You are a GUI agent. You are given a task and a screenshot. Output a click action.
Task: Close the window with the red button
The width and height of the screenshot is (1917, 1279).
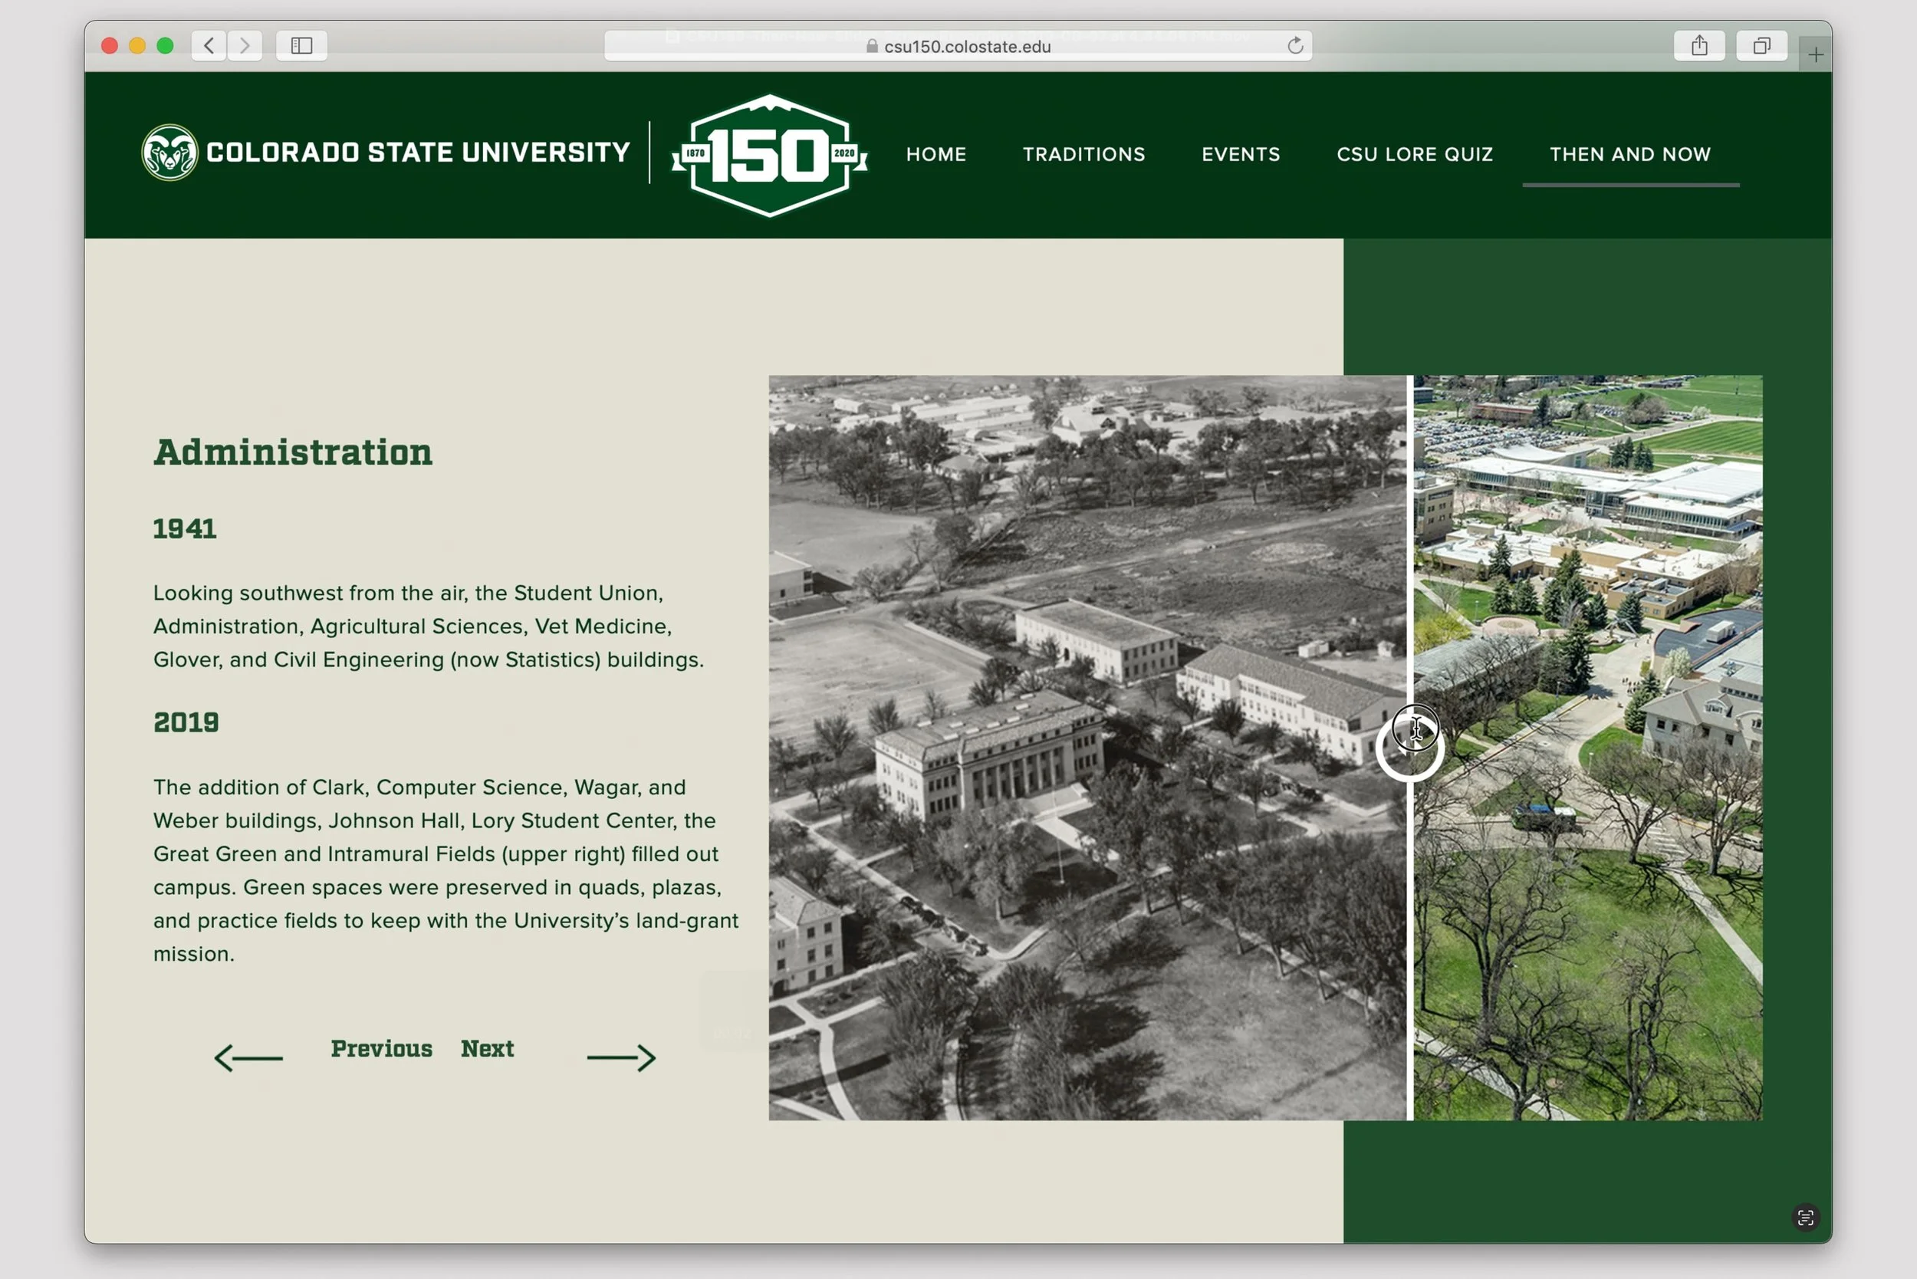pyautogui.click(x=110, y=46)
